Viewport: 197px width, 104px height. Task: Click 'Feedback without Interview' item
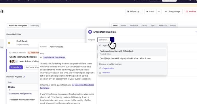pyautogui.click(x=22, y=100)
